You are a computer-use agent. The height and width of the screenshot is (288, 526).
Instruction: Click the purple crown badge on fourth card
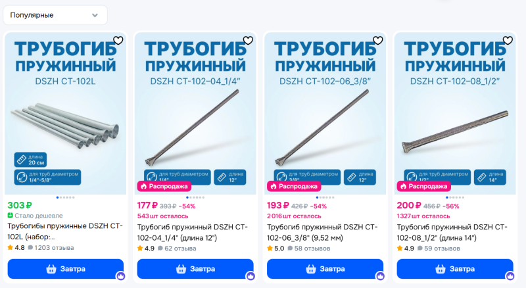[510, 276]
